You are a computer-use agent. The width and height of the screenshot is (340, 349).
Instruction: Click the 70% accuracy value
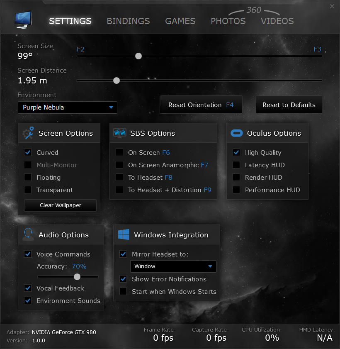tap(79, 266)
